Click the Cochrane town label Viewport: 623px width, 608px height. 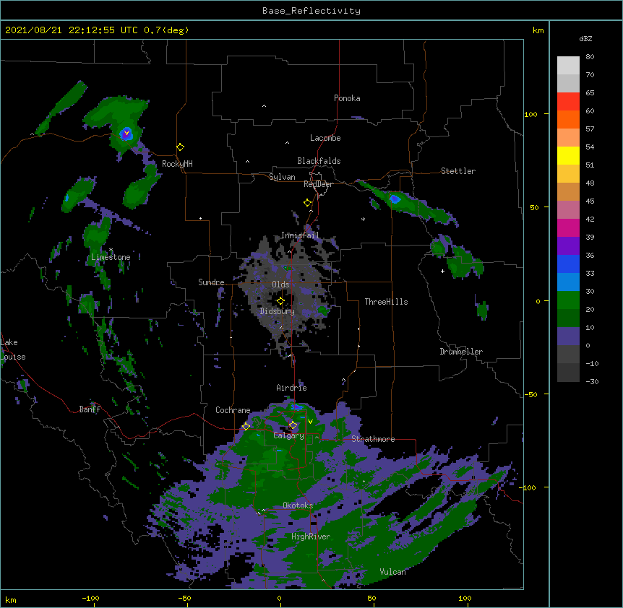(233, 410)
